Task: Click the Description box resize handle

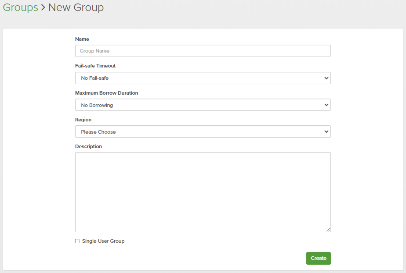Action: [x=328, y=230]
